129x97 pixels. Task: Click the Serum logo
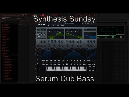[x=41, y=25]
